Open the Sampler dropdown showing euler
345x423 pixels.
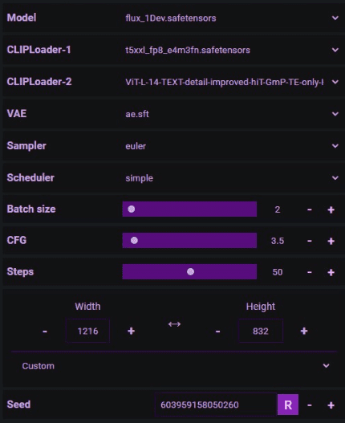click(230, 146)
